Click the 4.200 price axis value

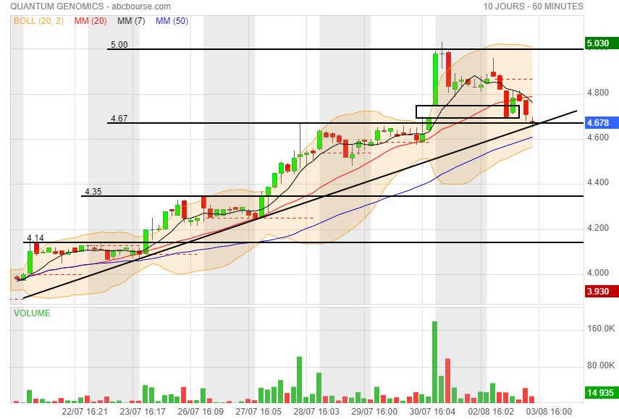[598, 228]
